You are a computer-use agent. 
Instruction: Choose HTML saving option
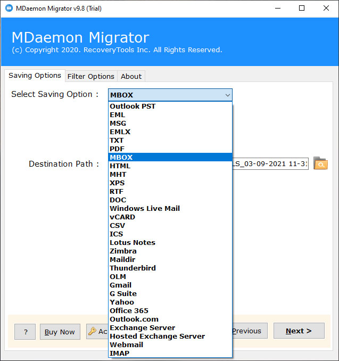click(x=170, y=166)
